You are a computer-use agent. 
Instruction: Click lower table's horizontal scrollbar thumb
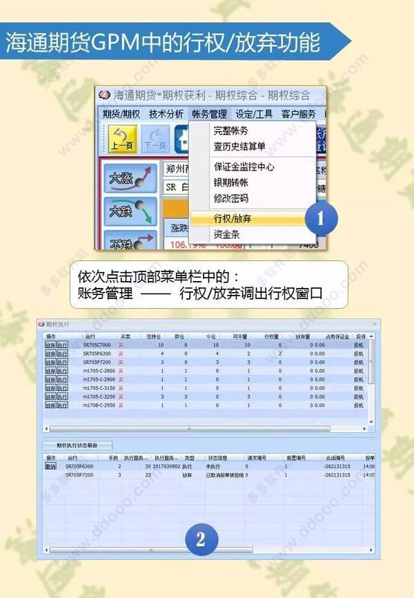coord(151,550)
